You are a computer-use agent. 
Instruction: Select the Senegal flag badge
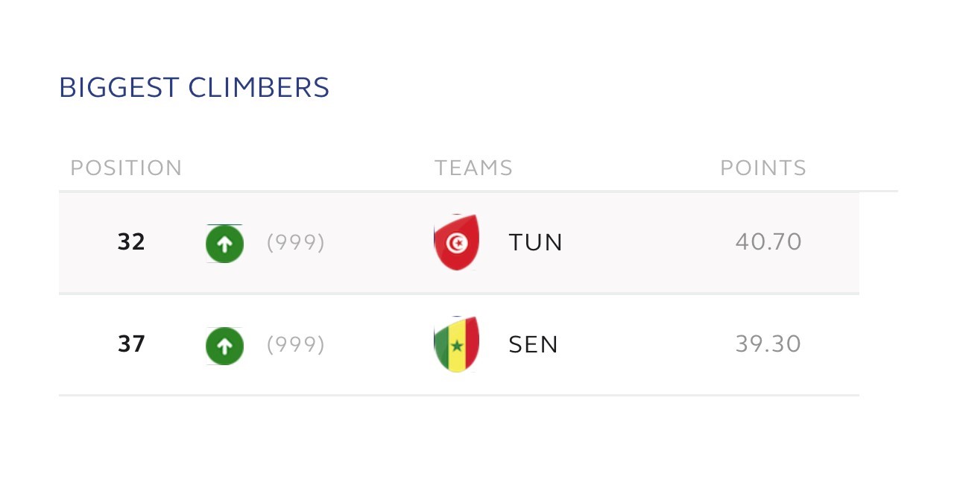456,344
